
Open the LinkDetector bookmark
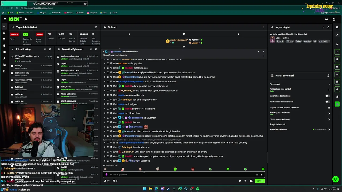(x=55, y=13)
